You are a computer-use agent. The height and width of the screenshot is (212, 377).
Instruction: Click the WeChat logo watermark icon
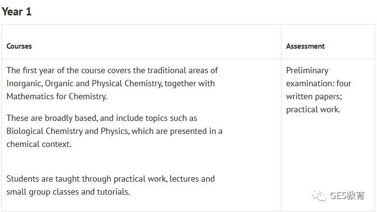319,196
